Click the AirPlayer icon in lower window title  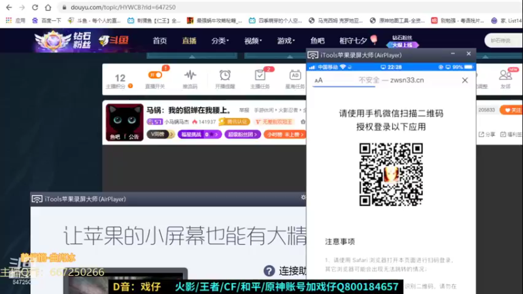point(37,199)
